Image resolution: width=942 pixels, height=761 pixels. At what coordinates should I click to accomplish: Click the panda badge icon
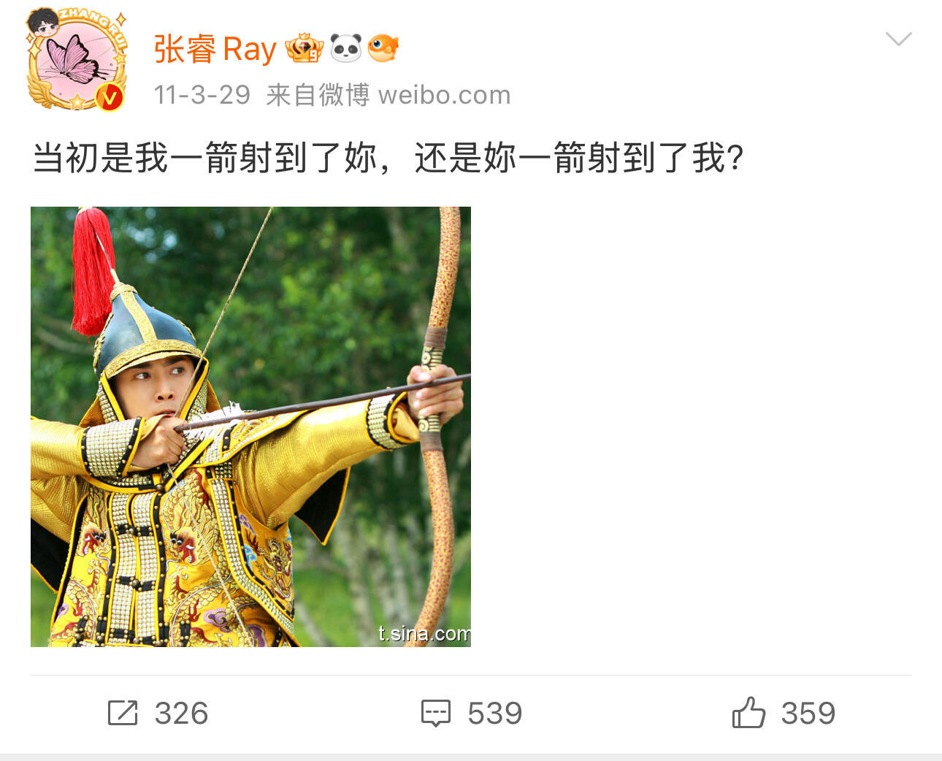point(345,48)
